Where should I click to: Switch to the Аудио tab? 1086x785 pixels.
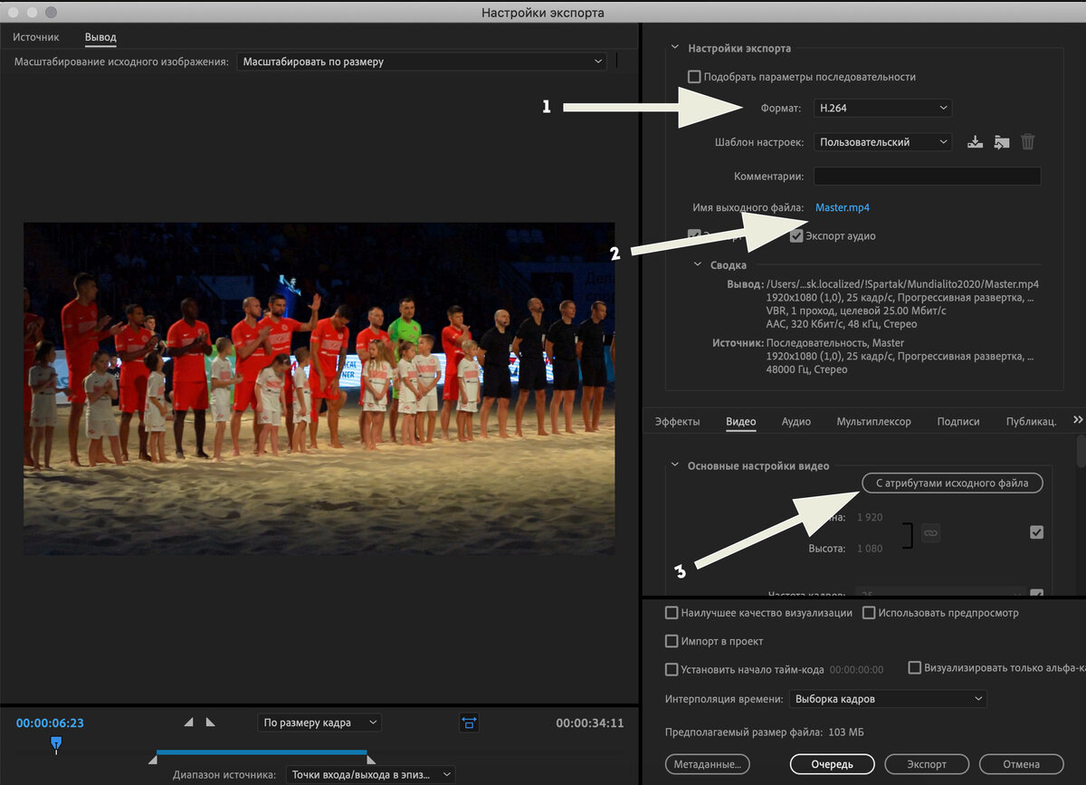(x=796, y=421)
